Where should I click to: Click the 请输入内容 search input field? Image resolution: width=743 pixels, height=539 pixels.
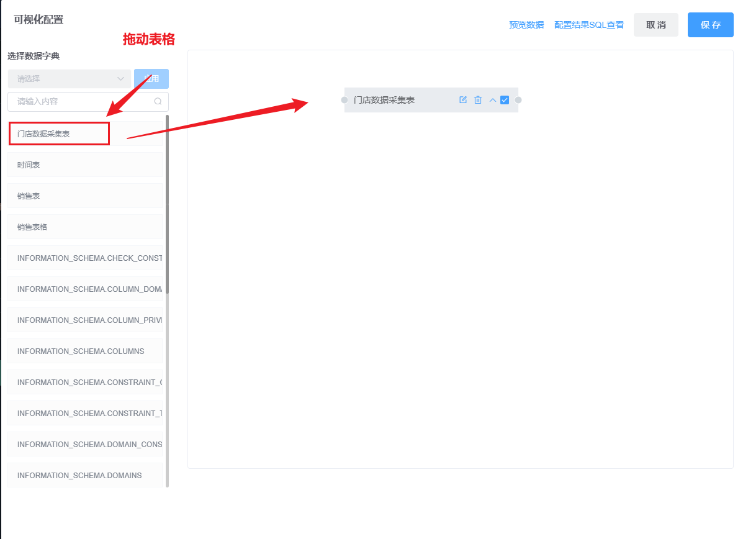pos(82,101)
